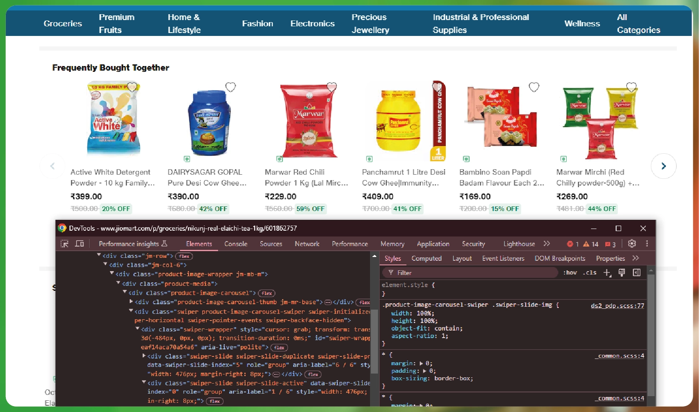Open the Computed styles tab
This screenshot has height=412, width=699.
point(427,259)
